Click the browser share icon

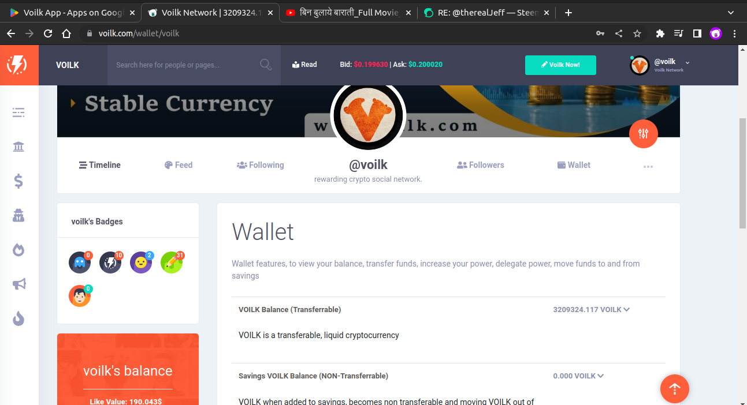pos(619,33)
